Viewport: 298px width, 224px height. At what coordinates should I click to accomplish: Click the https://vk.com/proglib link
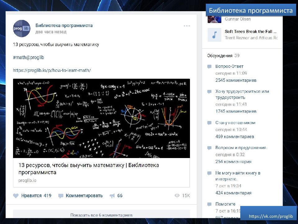(271, 216)
